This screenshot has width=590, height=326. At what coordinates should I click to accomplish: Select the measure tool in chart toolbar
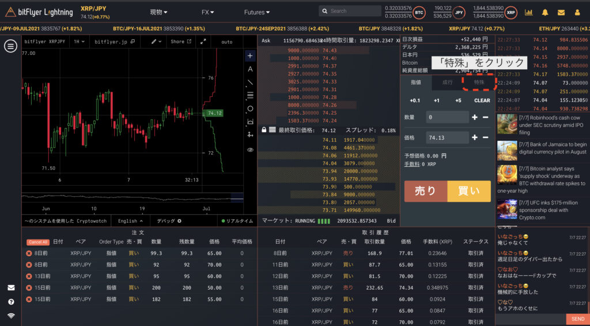(x=250, y=121)
